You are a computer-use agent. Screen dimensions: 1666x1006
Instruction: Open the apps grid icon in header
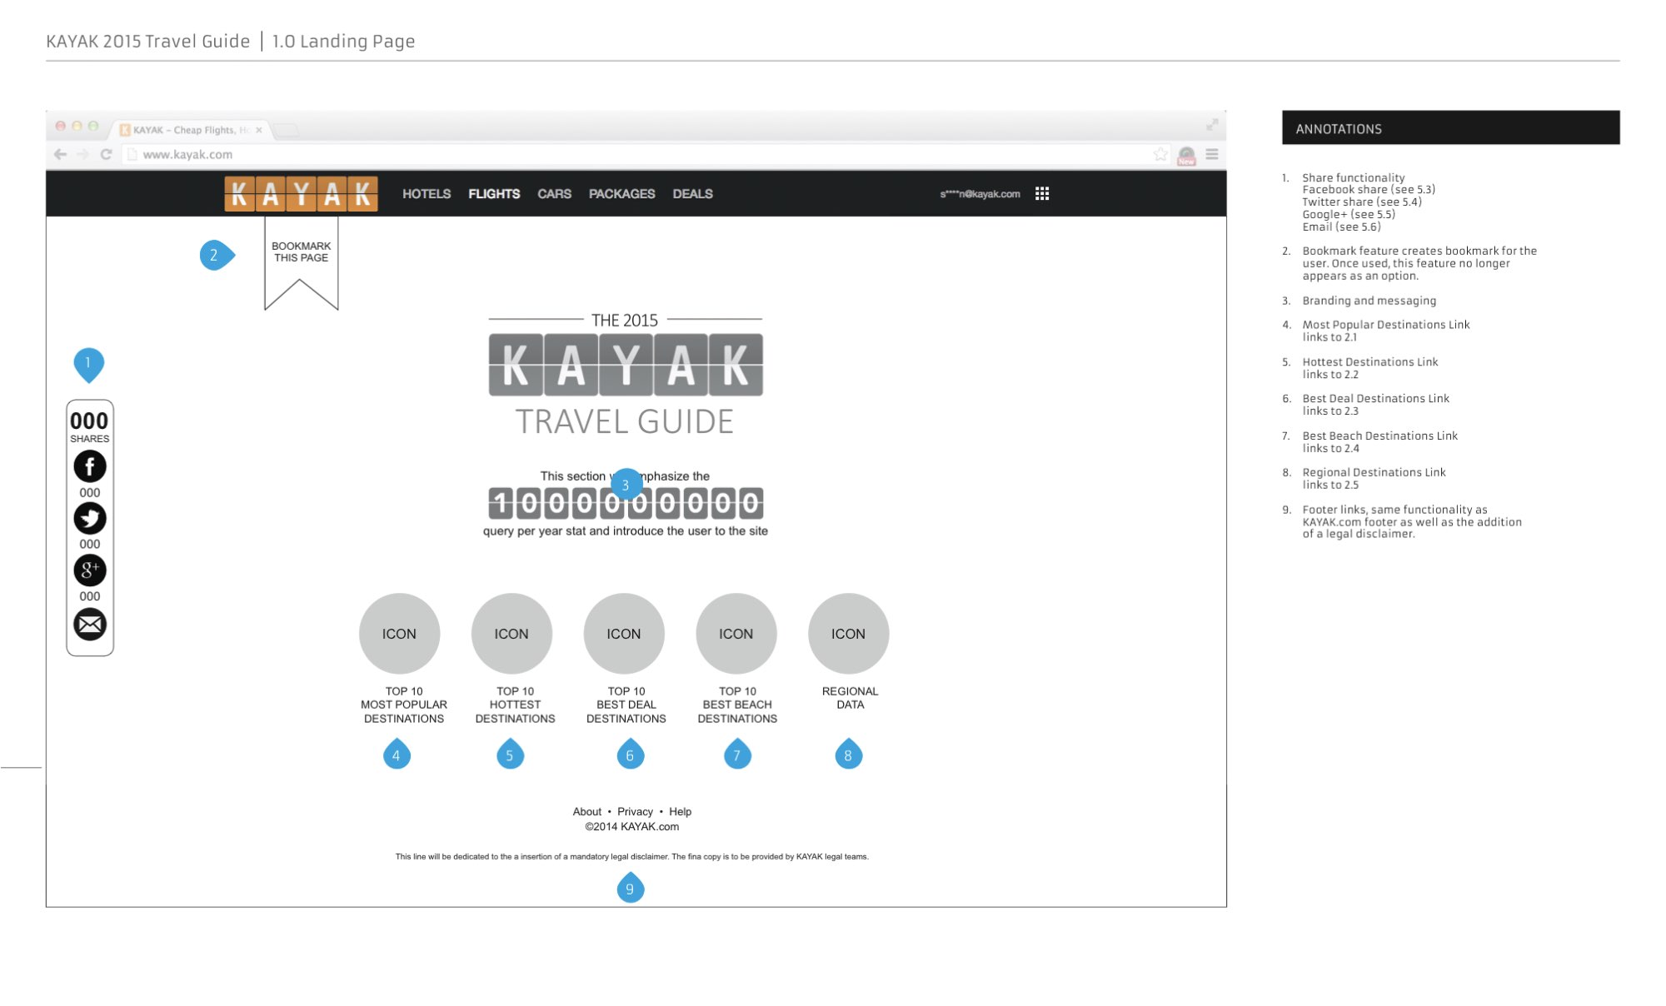(x=1042, y=194)
